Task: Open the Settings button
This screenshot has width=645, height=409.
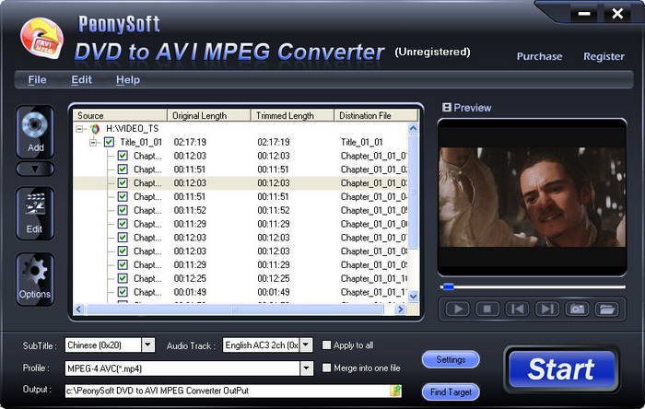Action: coord(451,359)
